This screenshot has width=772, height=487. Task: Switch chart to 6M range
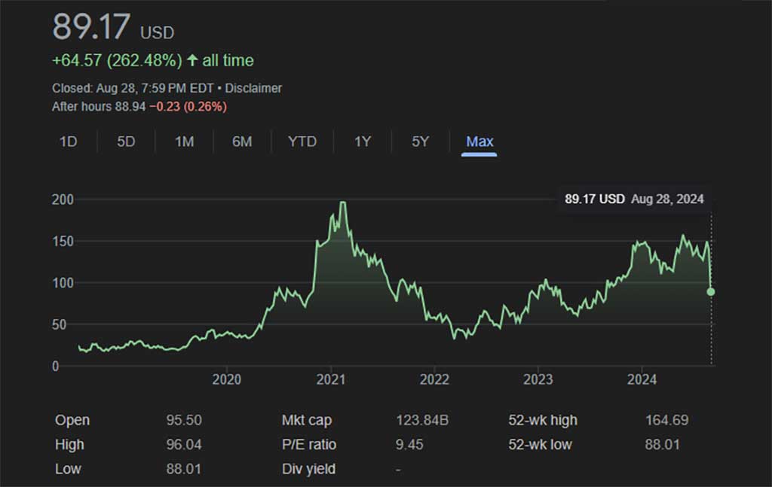pyautogui.click(x=242, y=142)
